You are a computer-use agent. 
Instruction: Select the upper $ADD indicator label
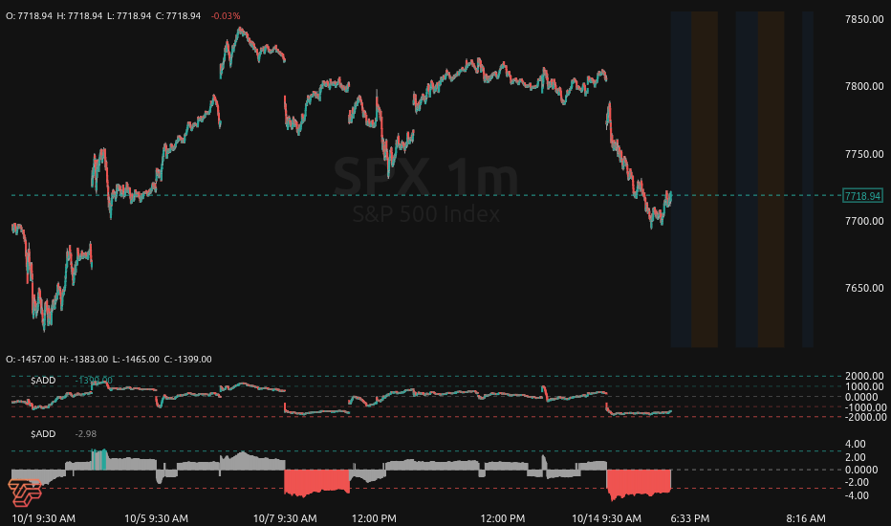pyautogui.click(x=43, y=380)
